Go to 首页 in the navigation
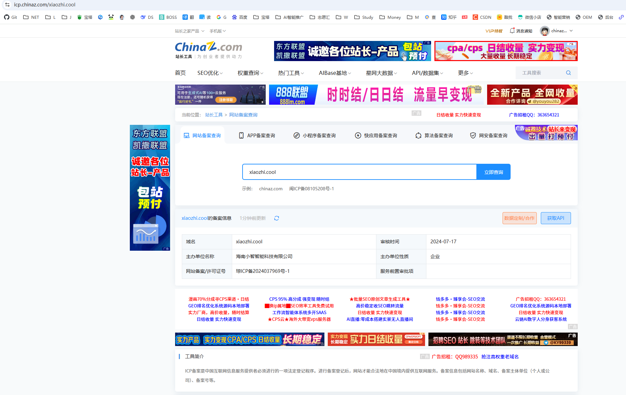Image resolution: width=626 pixels, height=395 pixels. click(180, 73)
